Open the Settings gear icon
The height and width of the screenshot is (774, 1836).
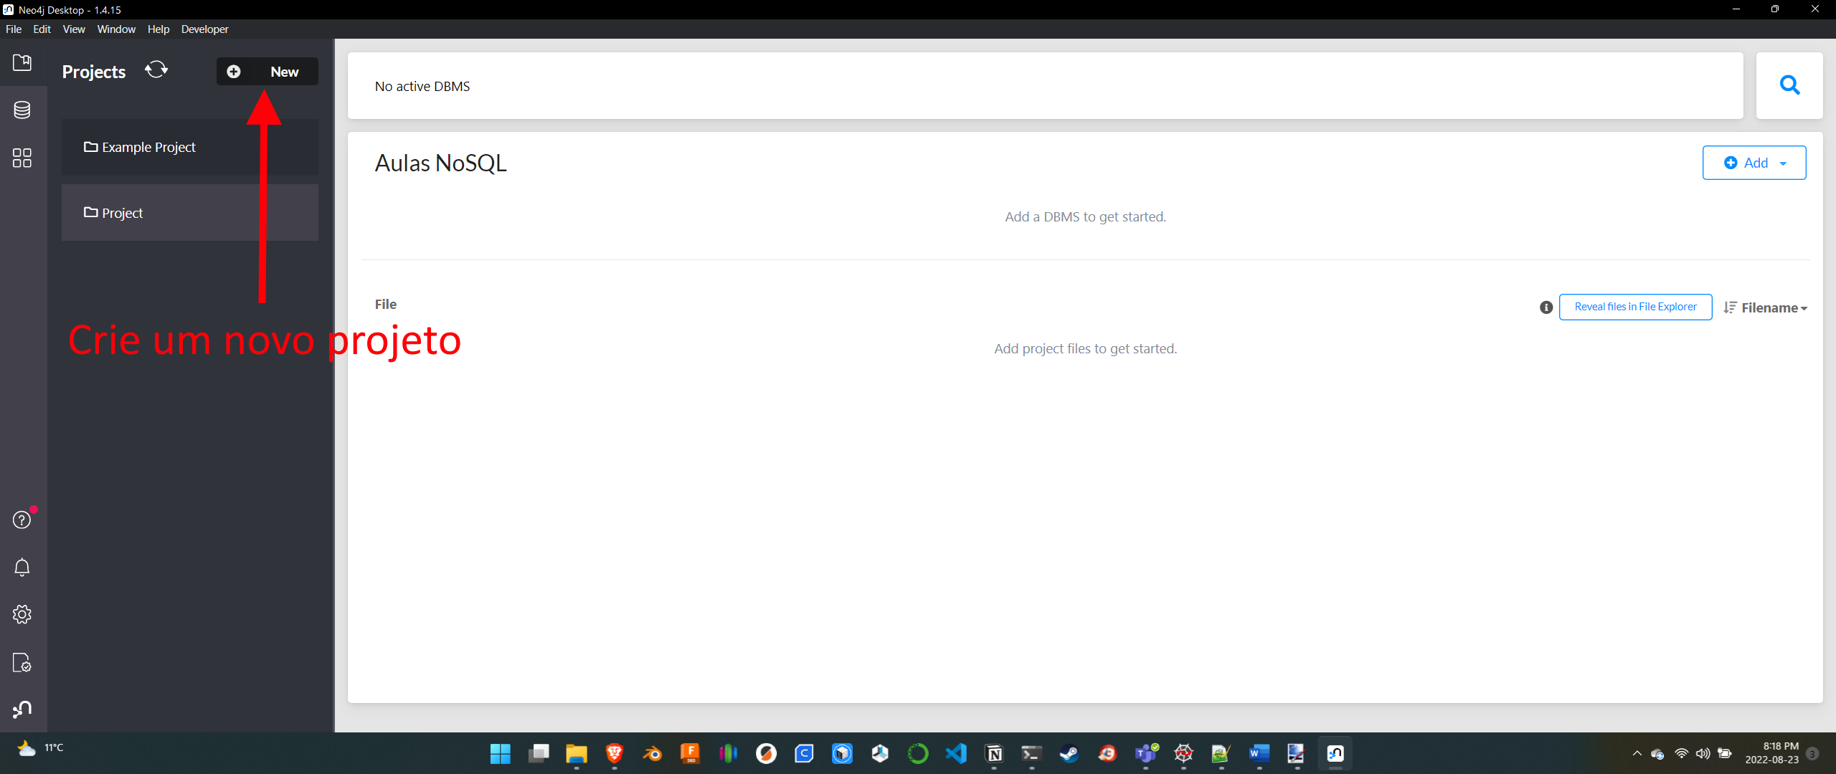coord(22,614)
